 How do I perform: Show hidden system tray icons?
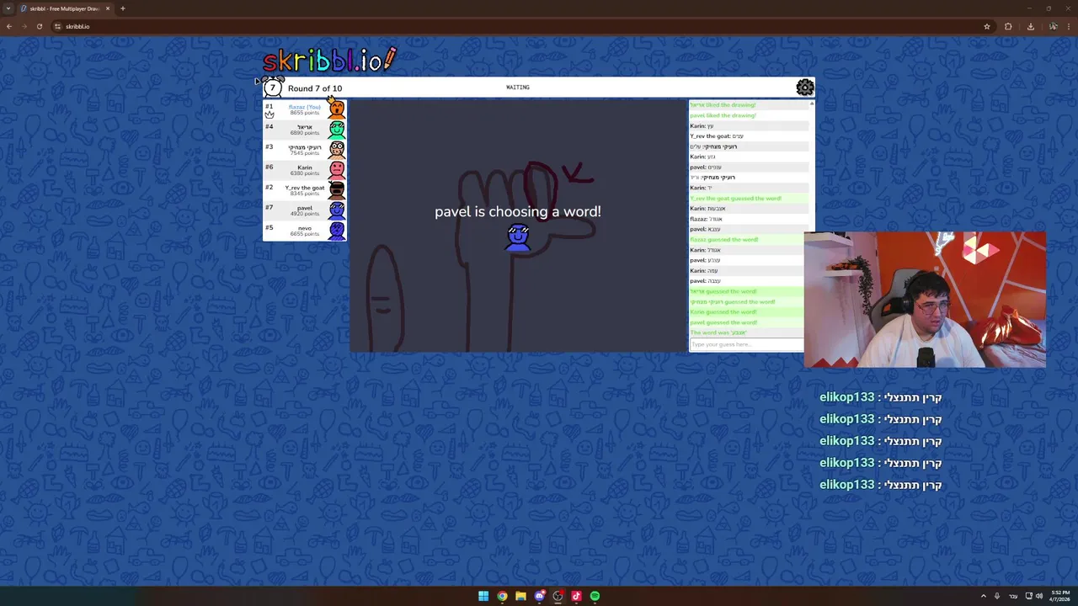(983, 596)
